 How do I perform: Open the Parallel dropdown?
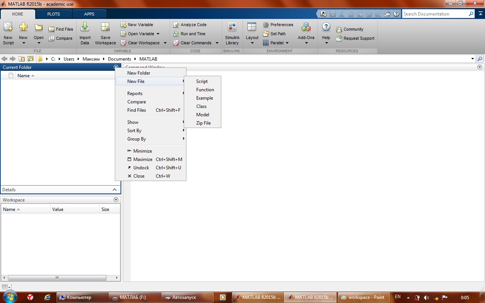[x=276, y=43]
